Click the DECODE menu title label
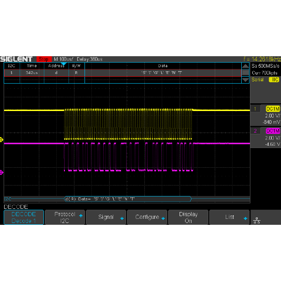Image resolution: width=281 pixels, height=281 pixels. click(x=16, y=207)
